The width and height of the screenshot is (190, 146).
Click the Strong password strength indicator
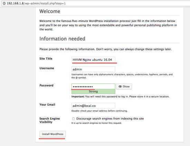click(93, 91)
